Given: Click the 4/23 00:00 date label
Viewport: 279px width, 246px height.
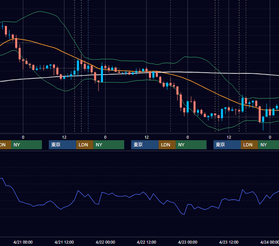Looking at the screenshot, I should [188, 242].
